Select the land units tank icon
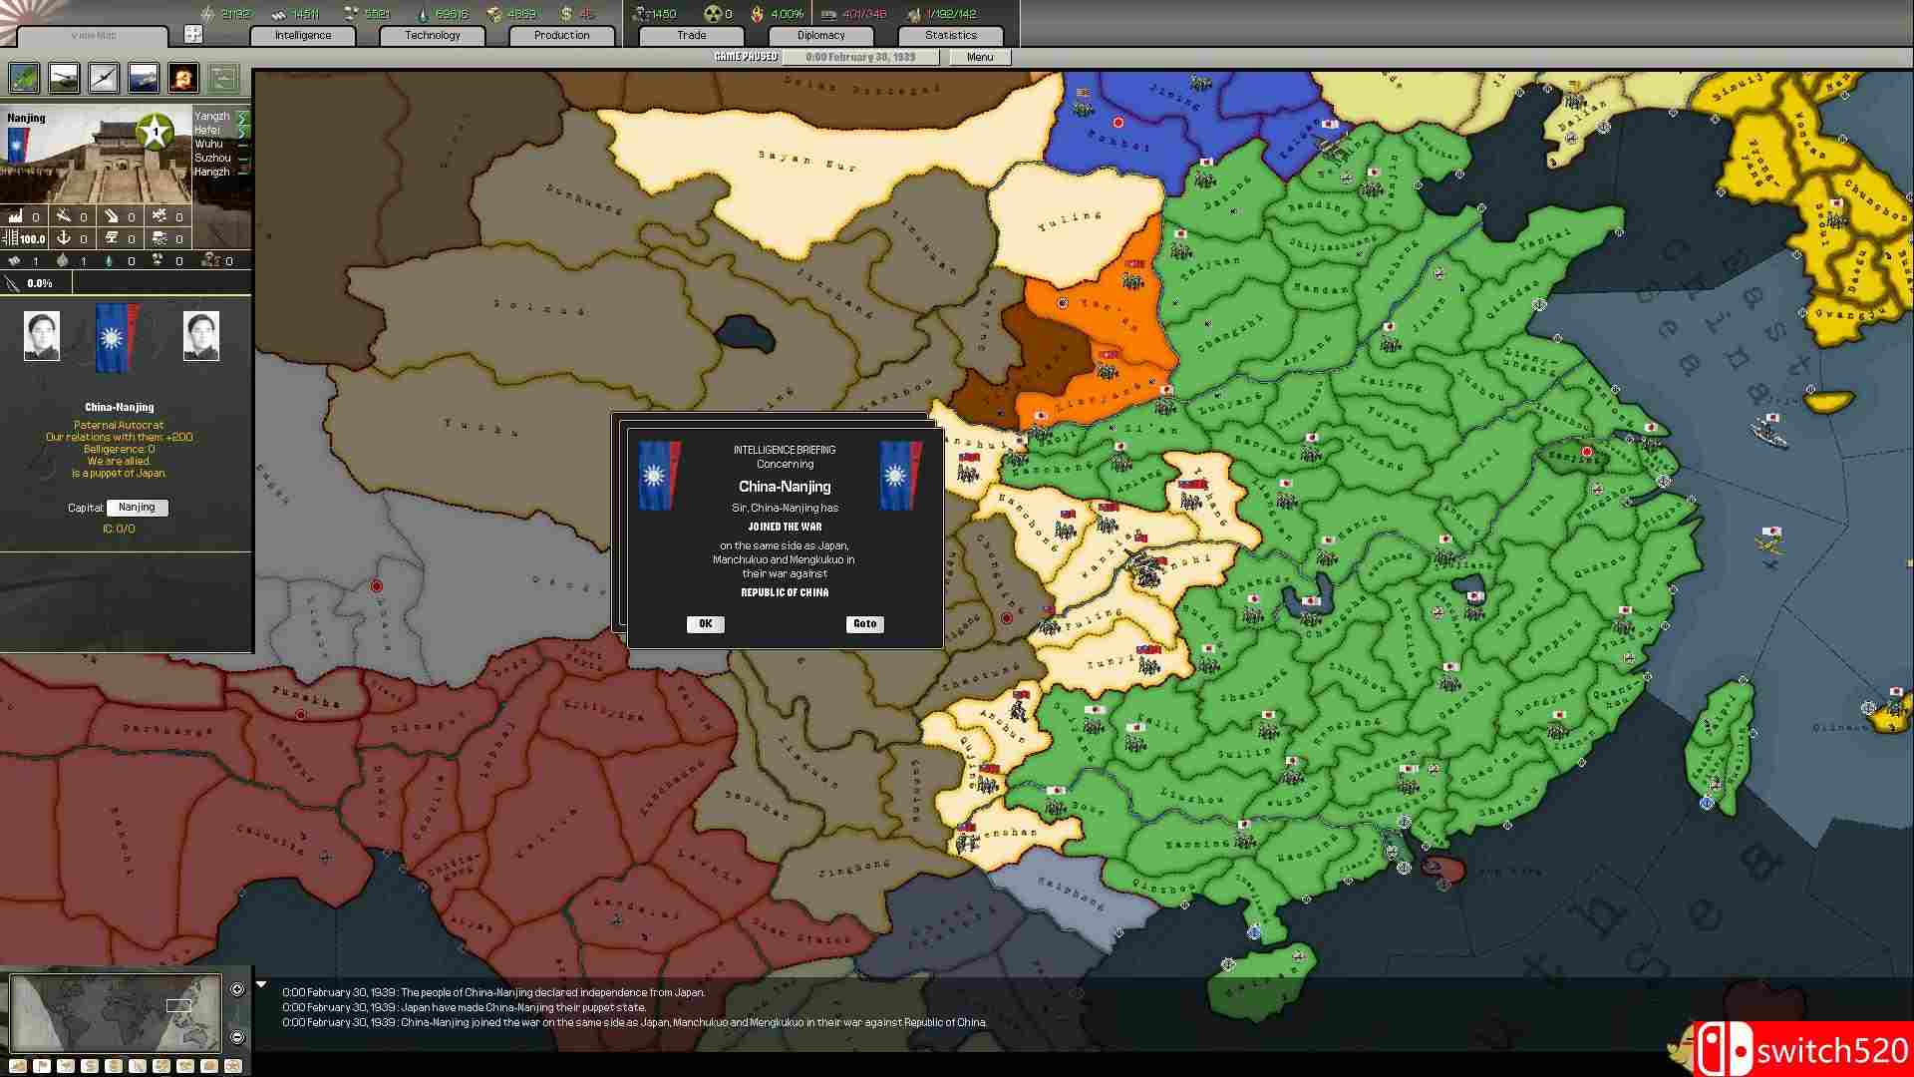Screen dimensions: 1914x1077 click(x=64, y=78)
